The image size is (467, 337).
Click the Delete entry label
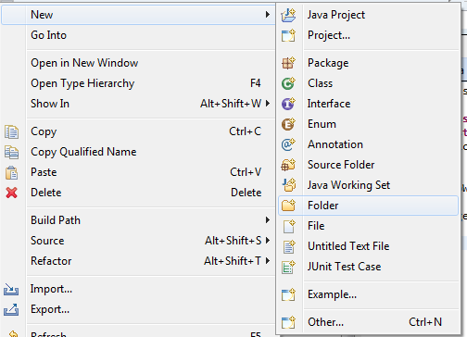[46, 193]
